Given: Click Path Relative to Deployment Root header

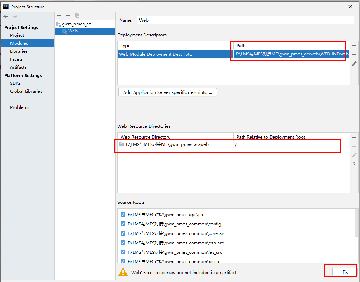Looking at the screenshot, I should click(x=291, y=137).
